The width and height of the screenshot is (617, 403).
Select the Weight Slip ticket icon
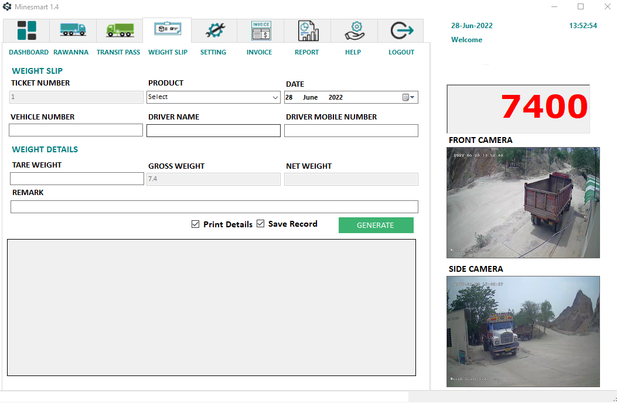point(168,29)
